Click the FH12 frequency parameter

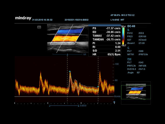pos(130,33)
